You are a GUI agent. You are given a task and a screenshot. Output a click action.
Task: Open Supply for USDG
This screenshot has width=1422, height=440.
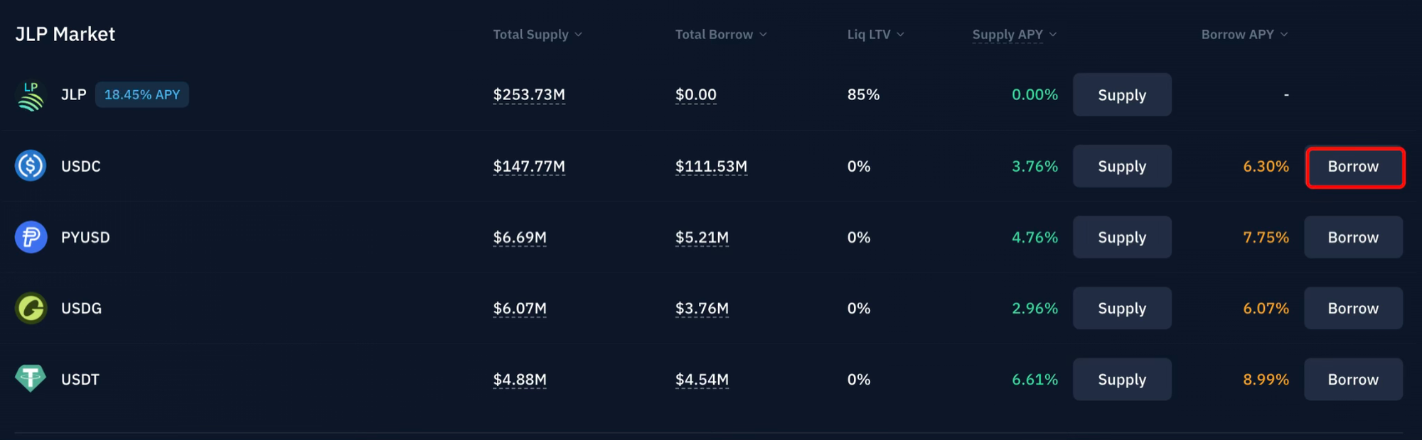1121,309
